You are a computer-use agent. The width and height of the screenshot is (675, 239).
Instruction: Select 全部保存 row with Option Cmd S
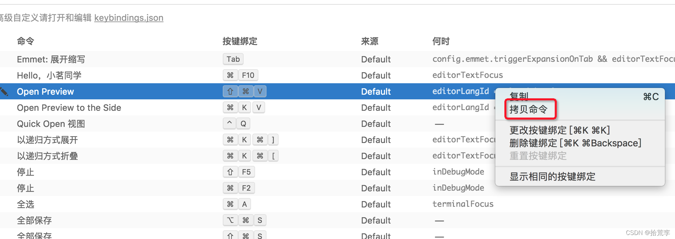(x=337, y=220)
